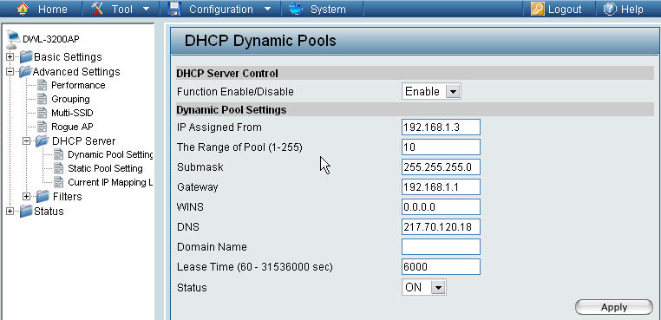Open the Tool menu dropdown arrow
661x320 pixels.
point(147,9)
